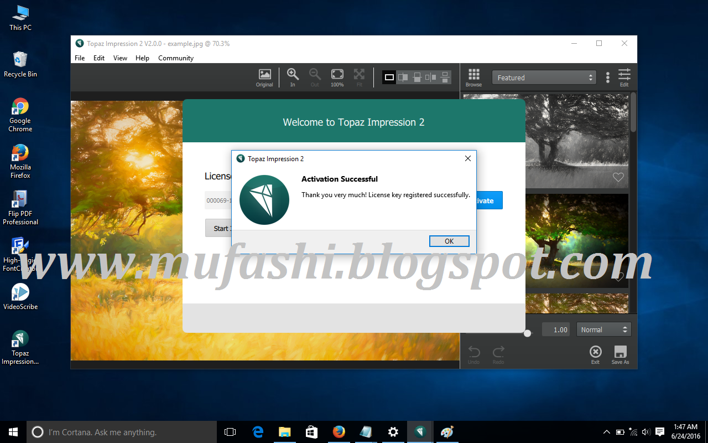Viewport: 708px width, 443px height.
Task: Click the Undo arrow icon
Action: click(x=474, y=354)
